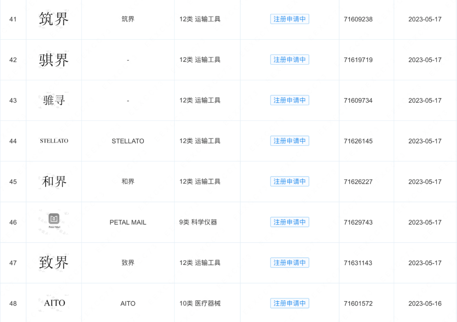
Task: Click registration number 71631143
Action: coord(358,263)
